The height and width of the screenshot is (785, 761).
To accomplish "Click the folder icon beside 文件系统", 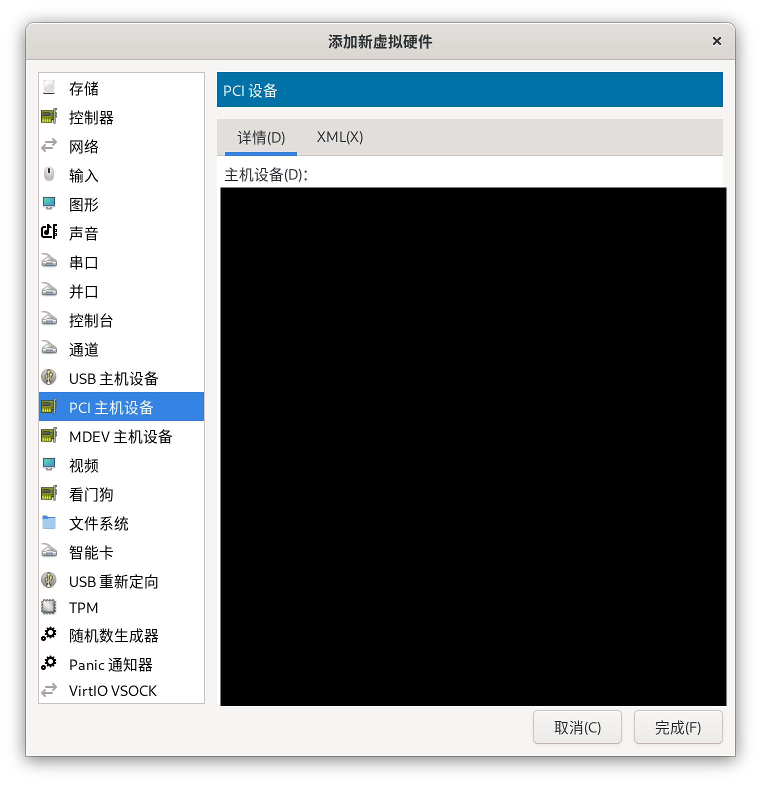I will (49, 522).
